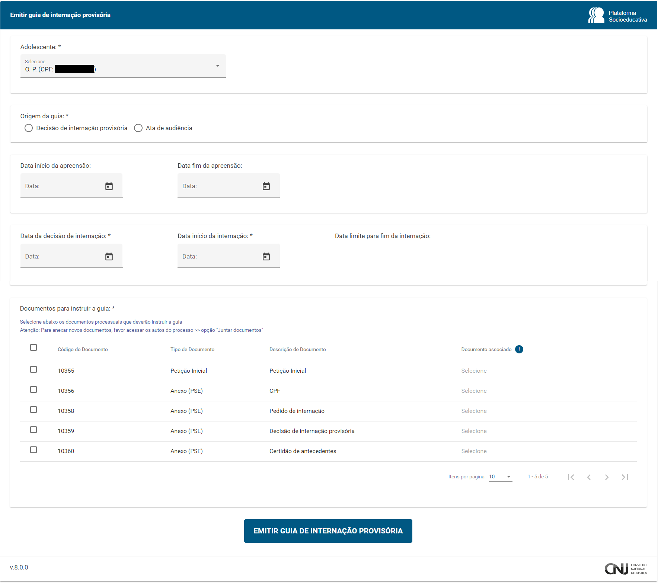The width and height of the screenshot is (658, 584).
Task: Click document code 10358
Action: (x=66, y=411)
